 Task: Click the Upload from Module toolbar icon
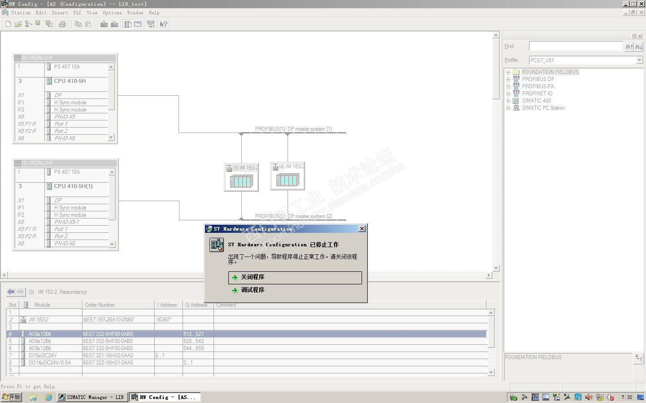(x=114, y=24)
